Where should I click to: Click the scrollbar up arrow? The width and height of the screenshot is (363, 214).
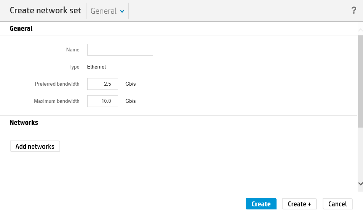pos(360,30)
